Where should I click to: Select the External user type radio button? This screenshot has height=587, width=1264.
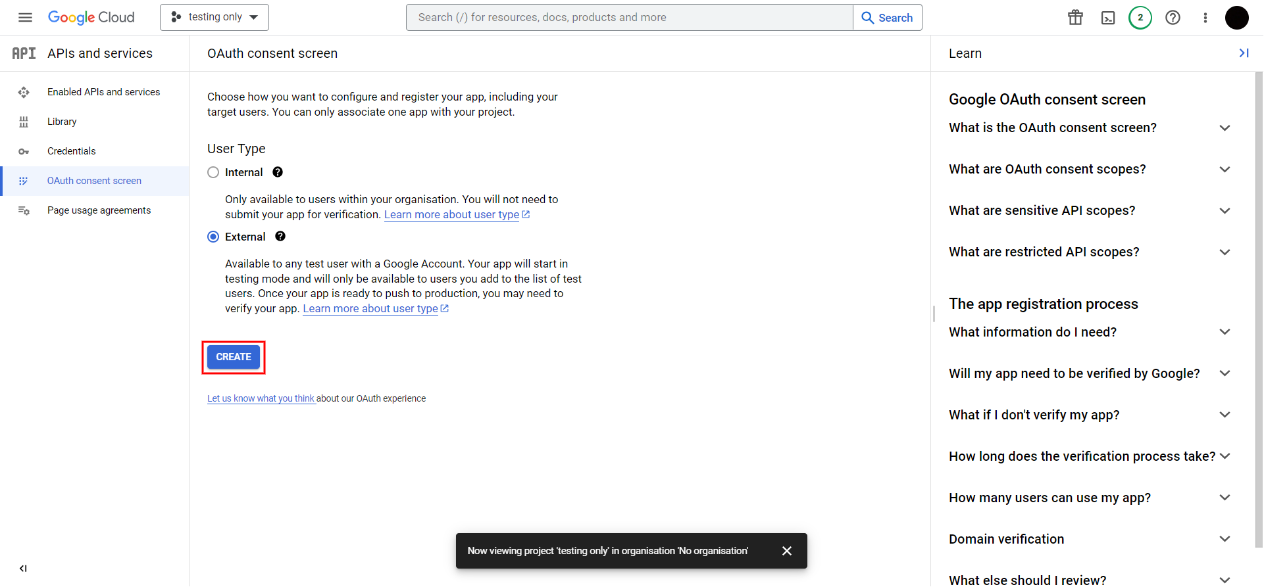[213, 237]
